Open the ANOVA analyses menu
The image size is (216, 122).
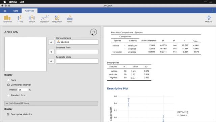pos(32,19)
